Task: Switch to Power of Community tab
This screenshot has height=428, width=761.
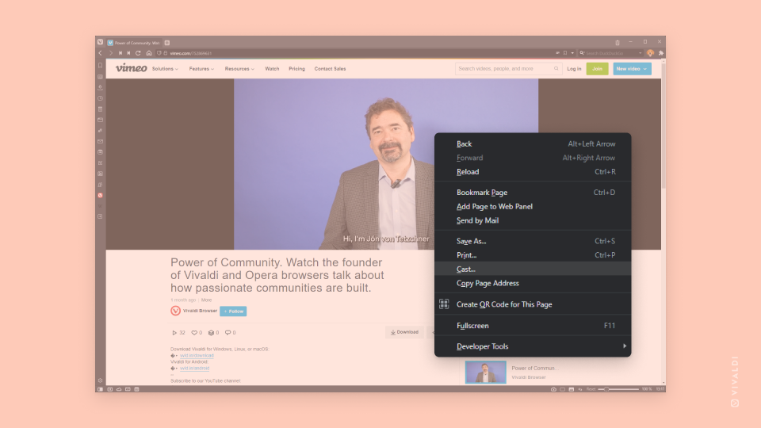Action: click(x=134, y=43)
